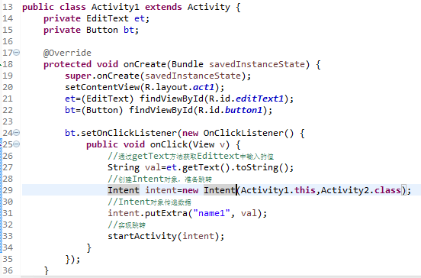Viewport: 421px width, 278px height.
Task: Click the word 'extends' on line 13
Action: (163, 7)
